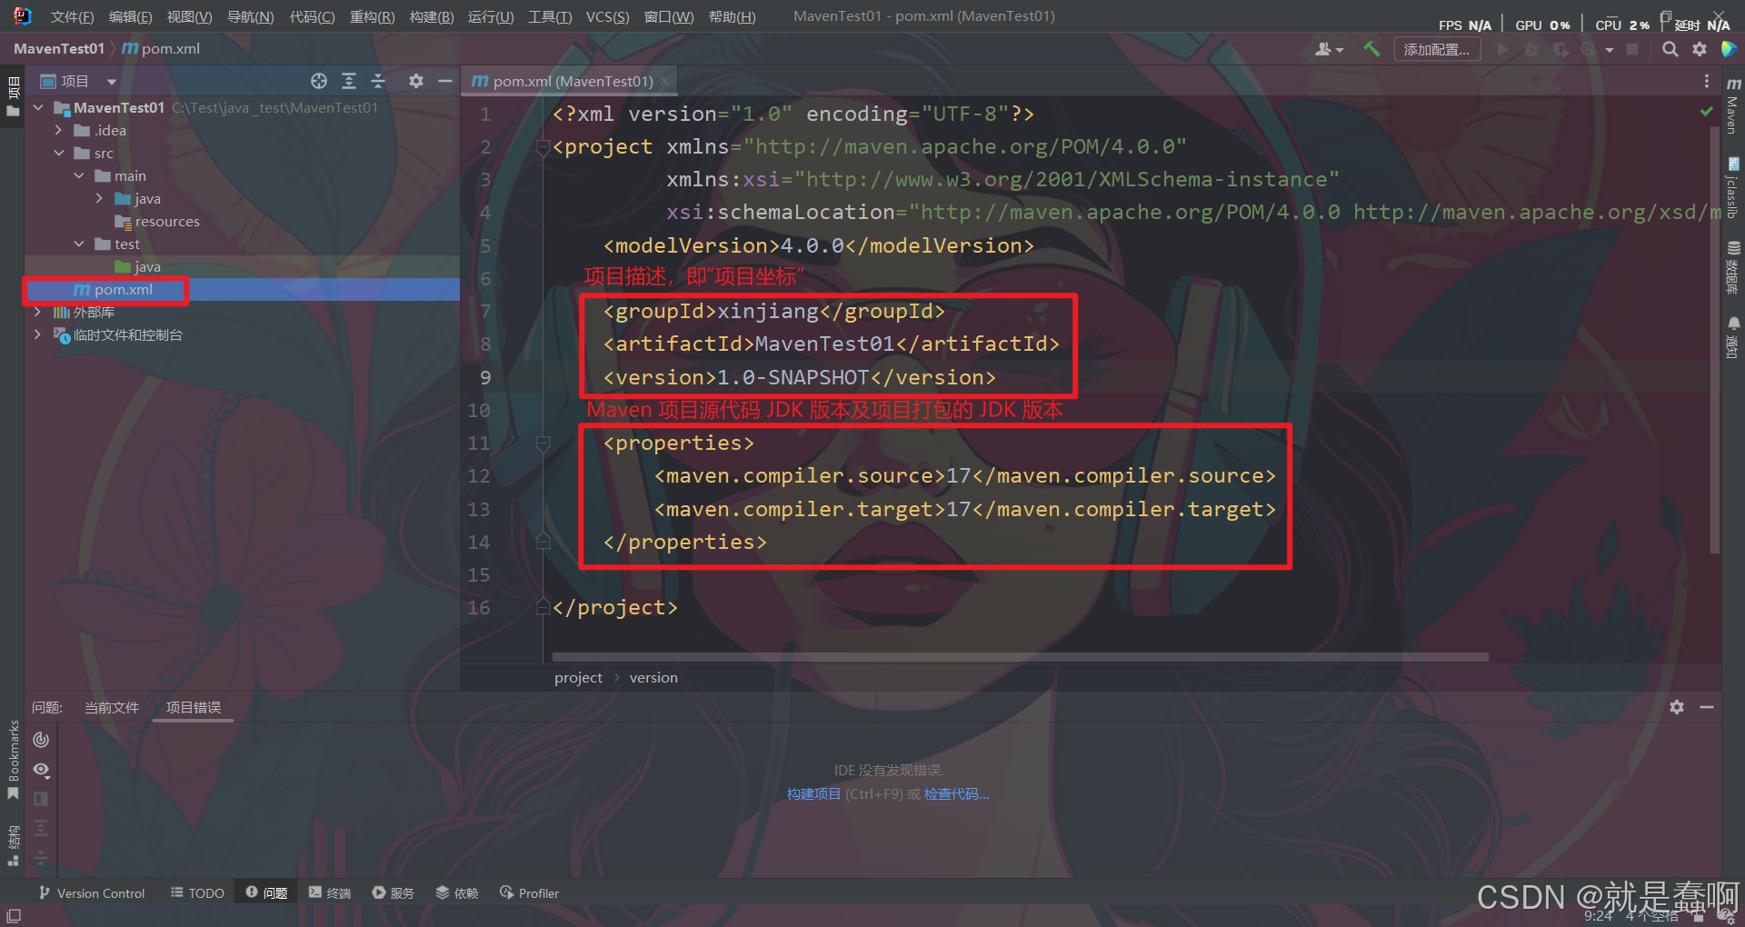Switch to the 当前文件 tab
The width and height of the screenshot is (1745, 927).
coord(112,707)
